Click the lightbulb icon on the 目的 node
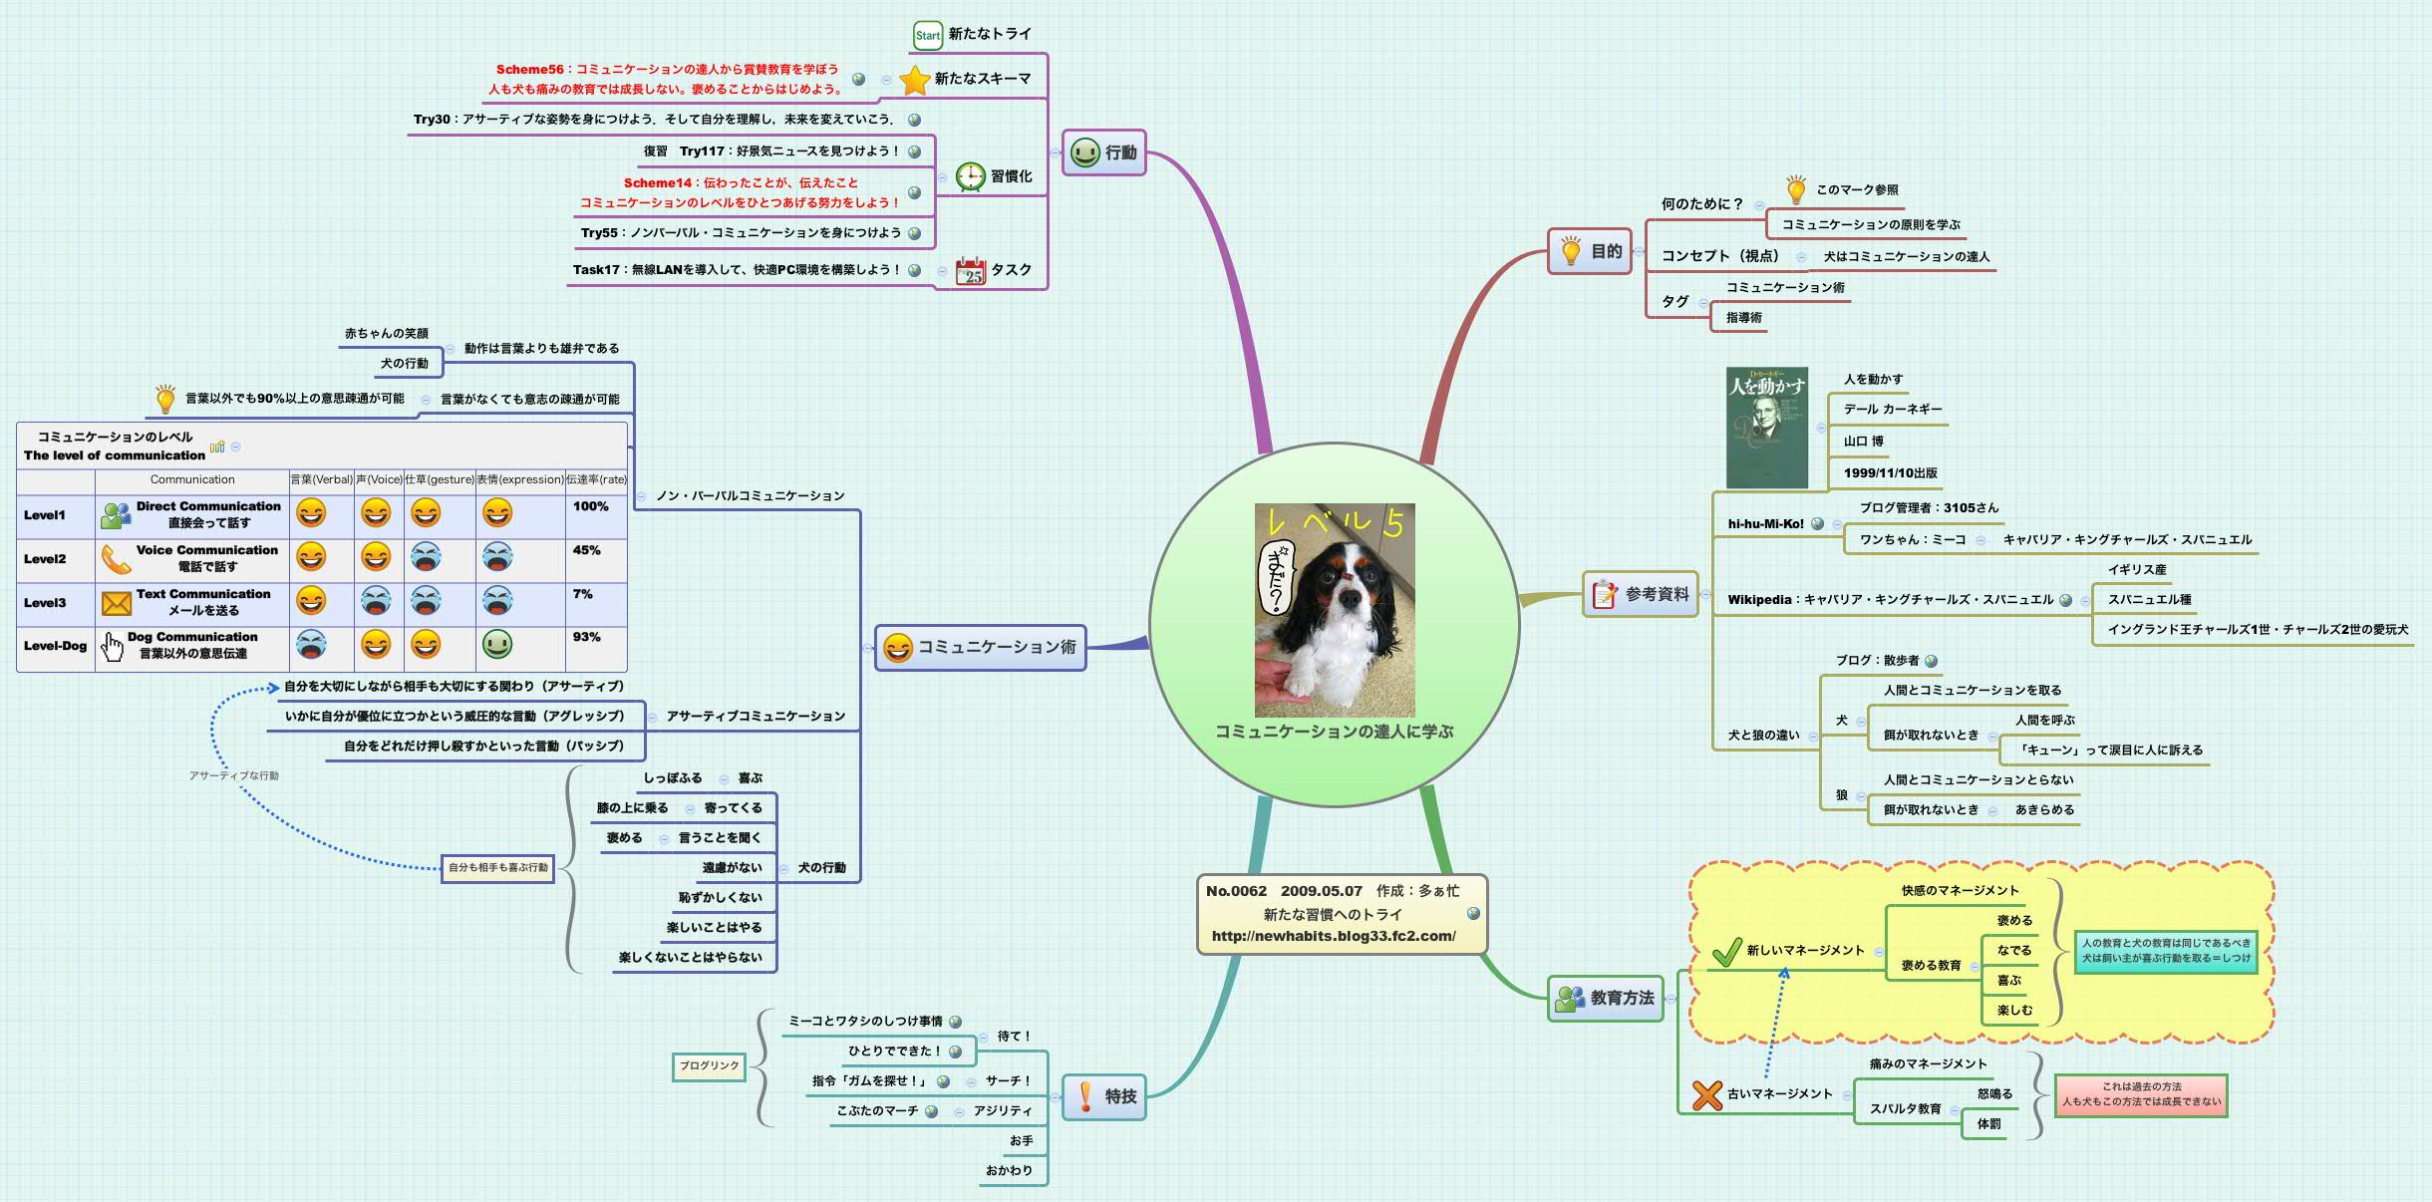The image size is (2432, 1202). tap(1568, 252)
